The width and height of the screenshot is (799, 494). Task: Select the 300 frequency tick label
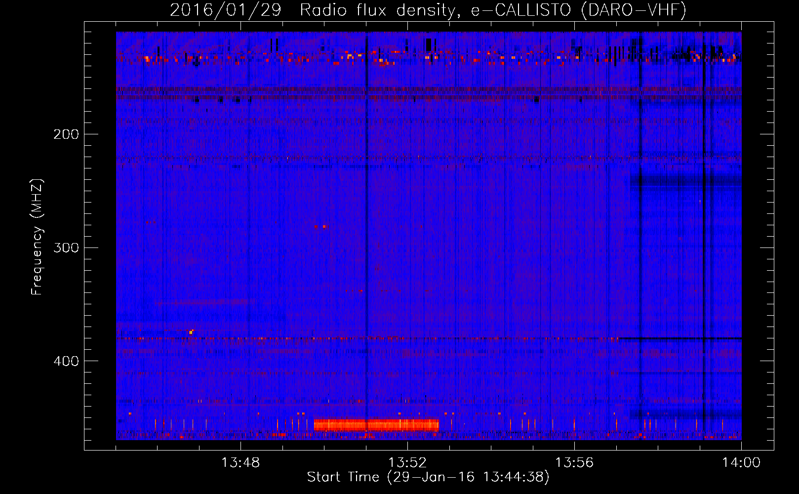coord(66,247)
